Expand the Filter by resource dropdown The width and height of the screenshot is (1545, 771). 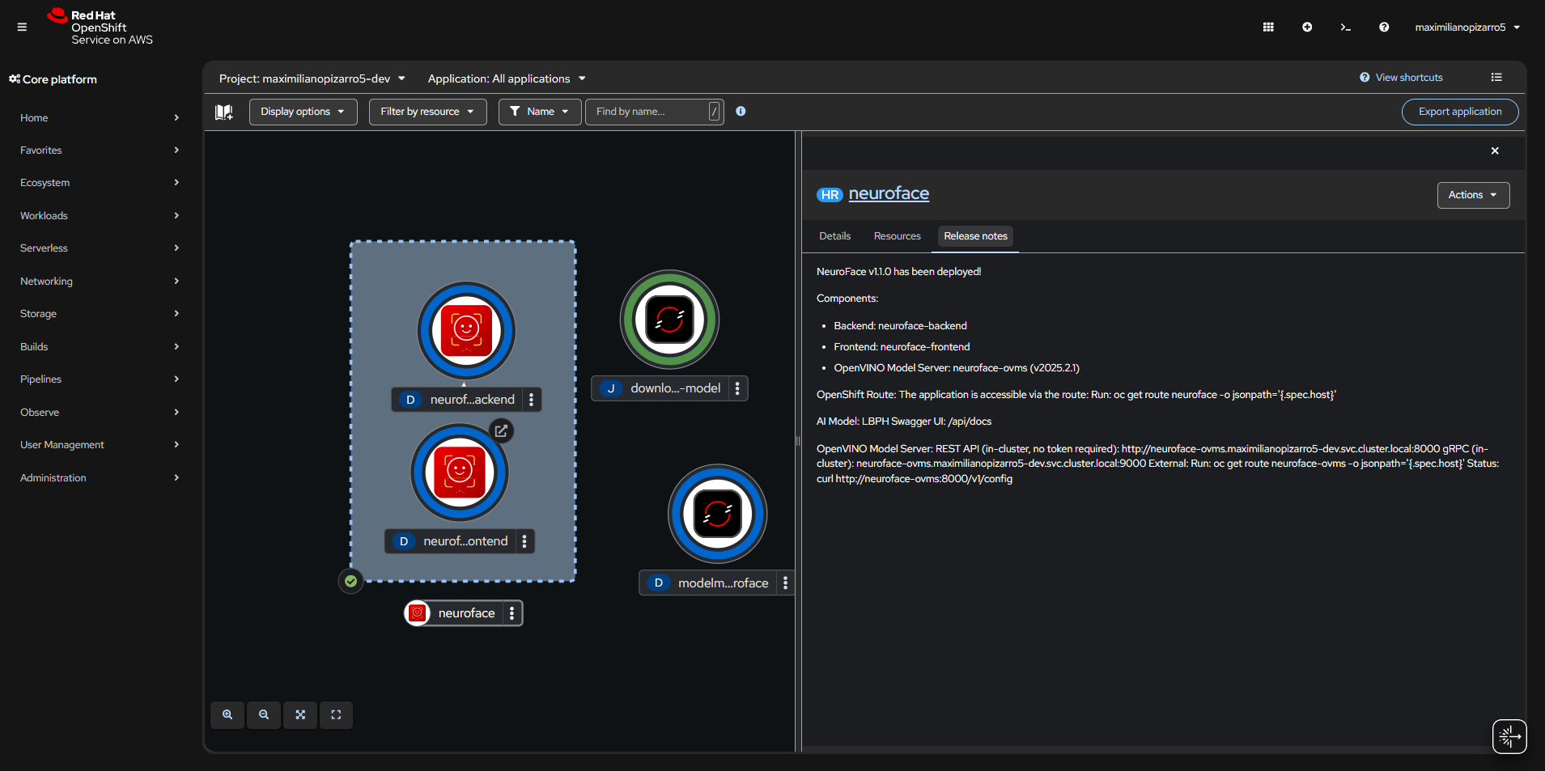427,112
